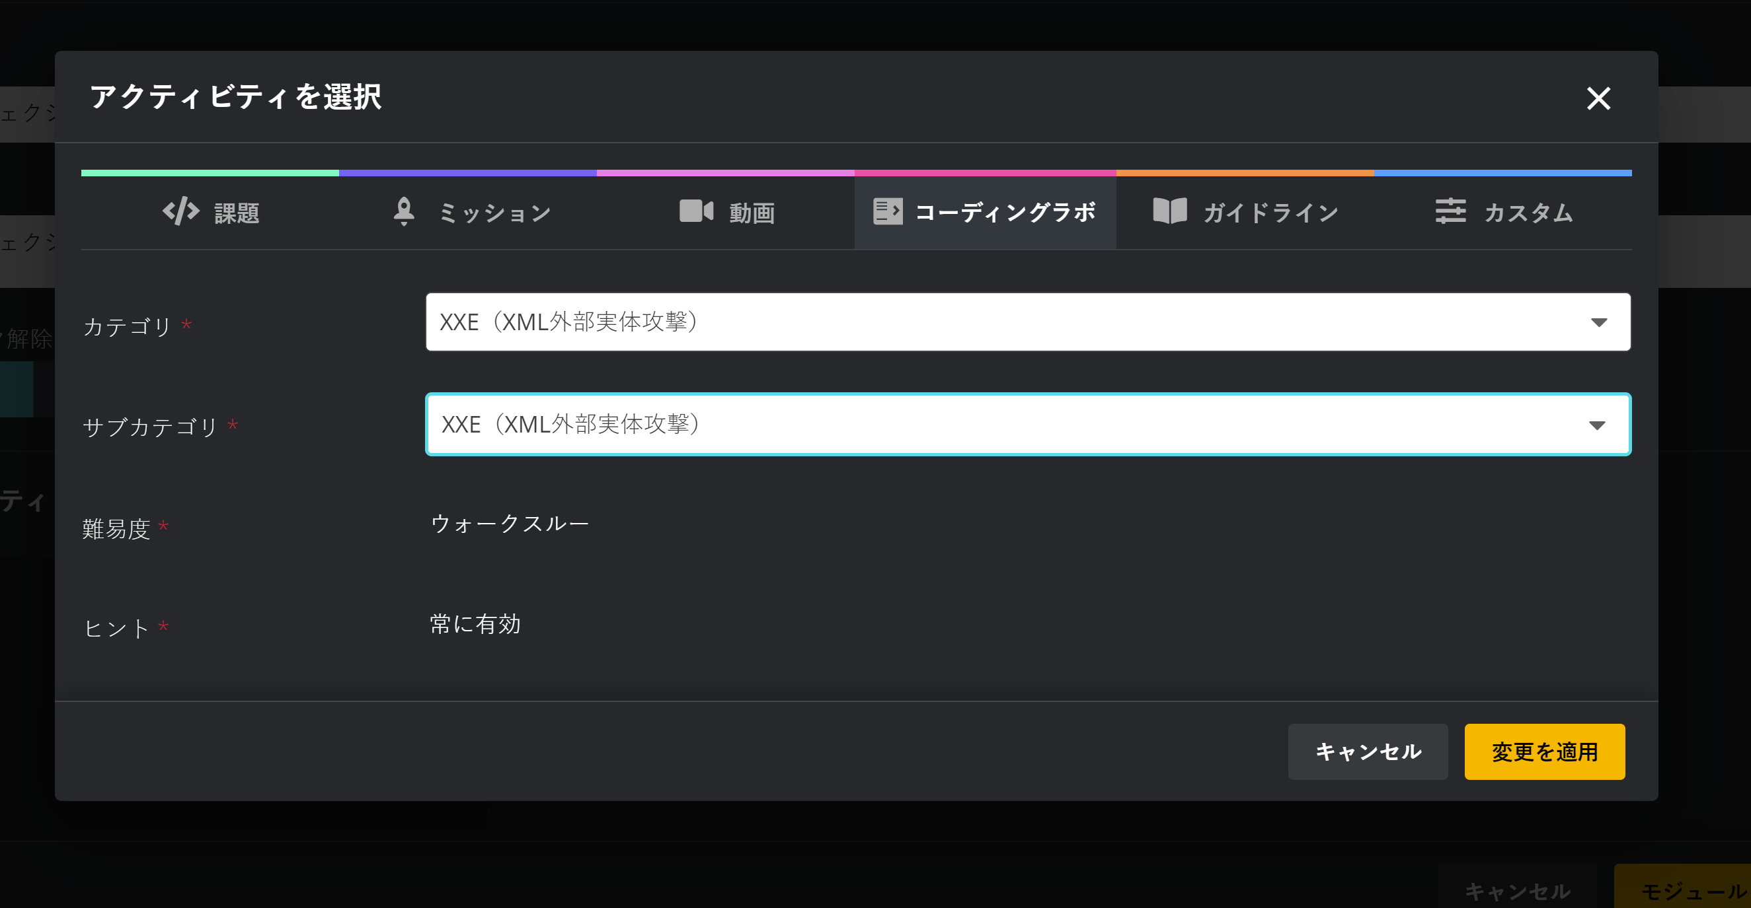
Task: Click the open book icon for ガイドライン
Action: pyautogui.click(x=1170, y=211)
